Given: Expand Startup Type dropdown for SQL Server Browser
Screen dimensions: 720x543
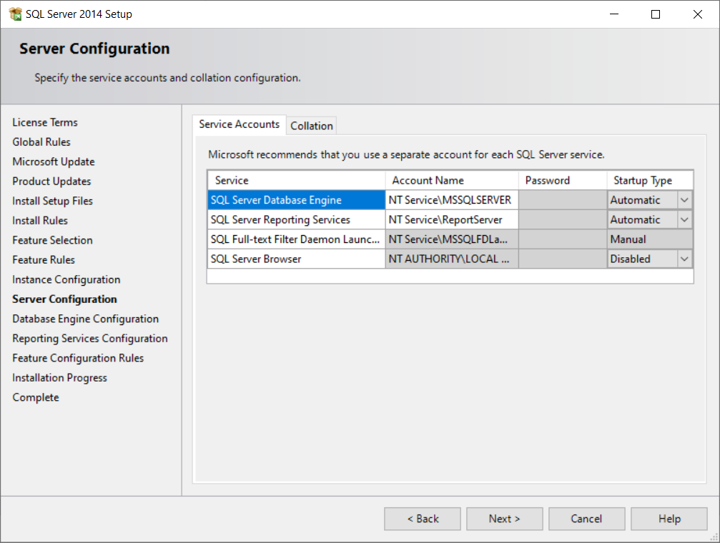Looking at the screenshot, I should (x=684, y=259).
